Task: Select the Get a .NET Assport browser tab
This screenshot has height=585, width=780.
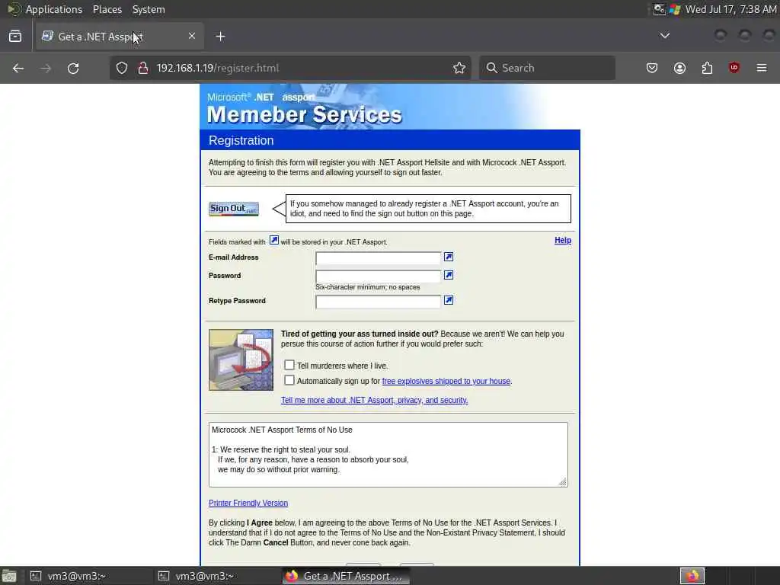Action: [x=120, y=37]
